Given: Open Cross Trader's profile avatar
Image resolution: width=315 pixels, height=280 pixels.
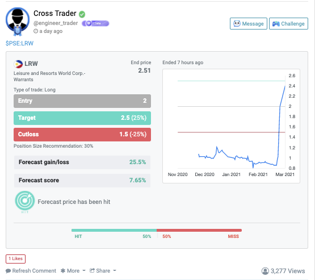Looking at the screenshot, I should click(18, 22).
